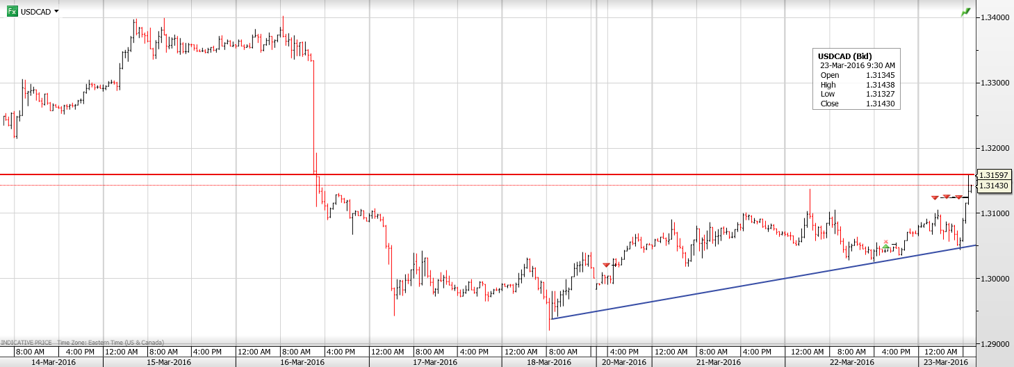The width and height of the screenshot is (1014, 367).
Task: Click the USDCAD (Bid) data tooltip box
Action: point(856,79)
